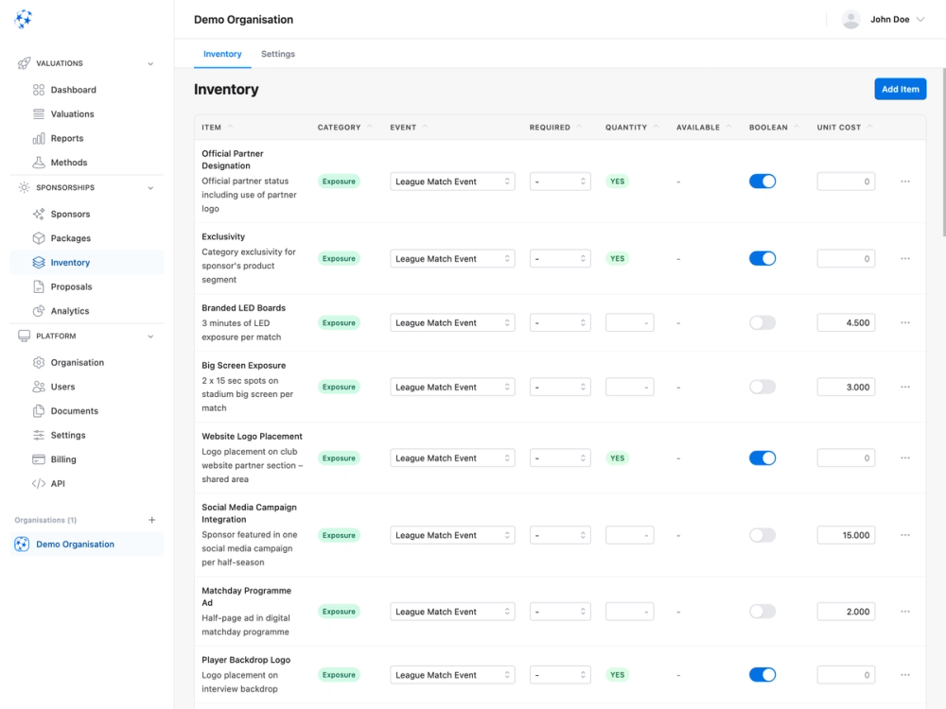Image resolution: width=946 pixels, height=709 pixels.
Task: Open Demo Organisation from the organisations list
Action: tap(76, 544)
